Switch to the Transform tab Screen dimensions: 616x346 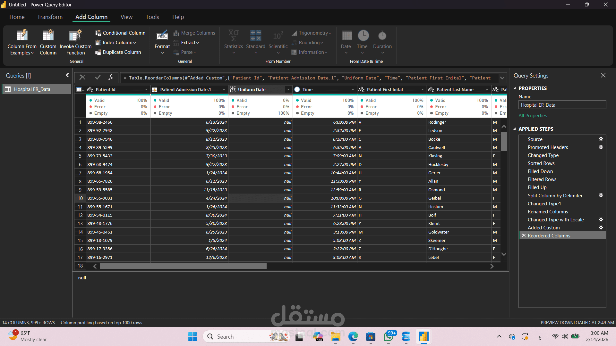(50, 17)
